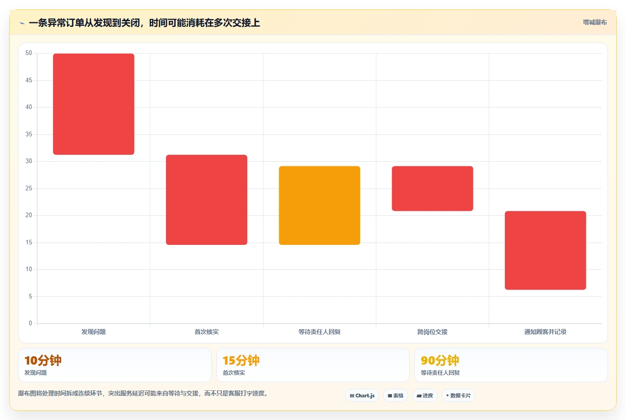Click the y-axis value 25

[29, 189]
